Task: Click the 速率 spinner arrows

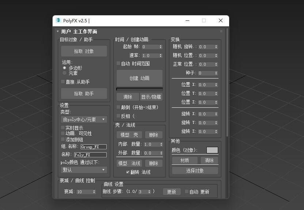Action: pyautogui.click(x=160, y=56)
